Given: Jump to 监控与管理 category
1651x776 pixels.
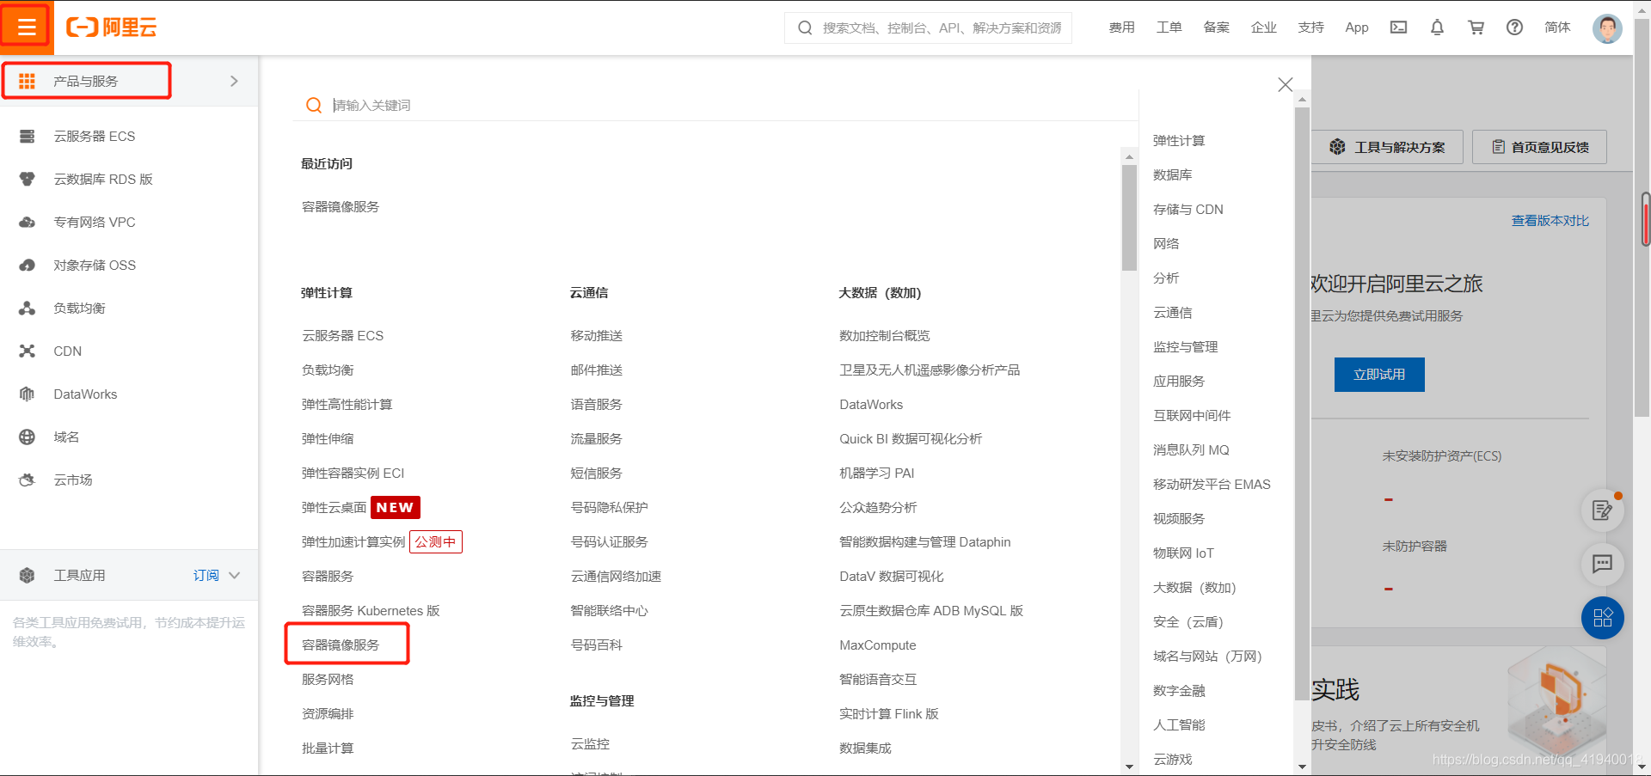Looking at the screenshot, I should [1185, 346].
